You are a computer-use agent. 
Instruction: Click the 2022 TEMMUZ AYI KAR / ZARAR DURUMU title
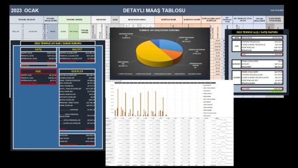58,43
